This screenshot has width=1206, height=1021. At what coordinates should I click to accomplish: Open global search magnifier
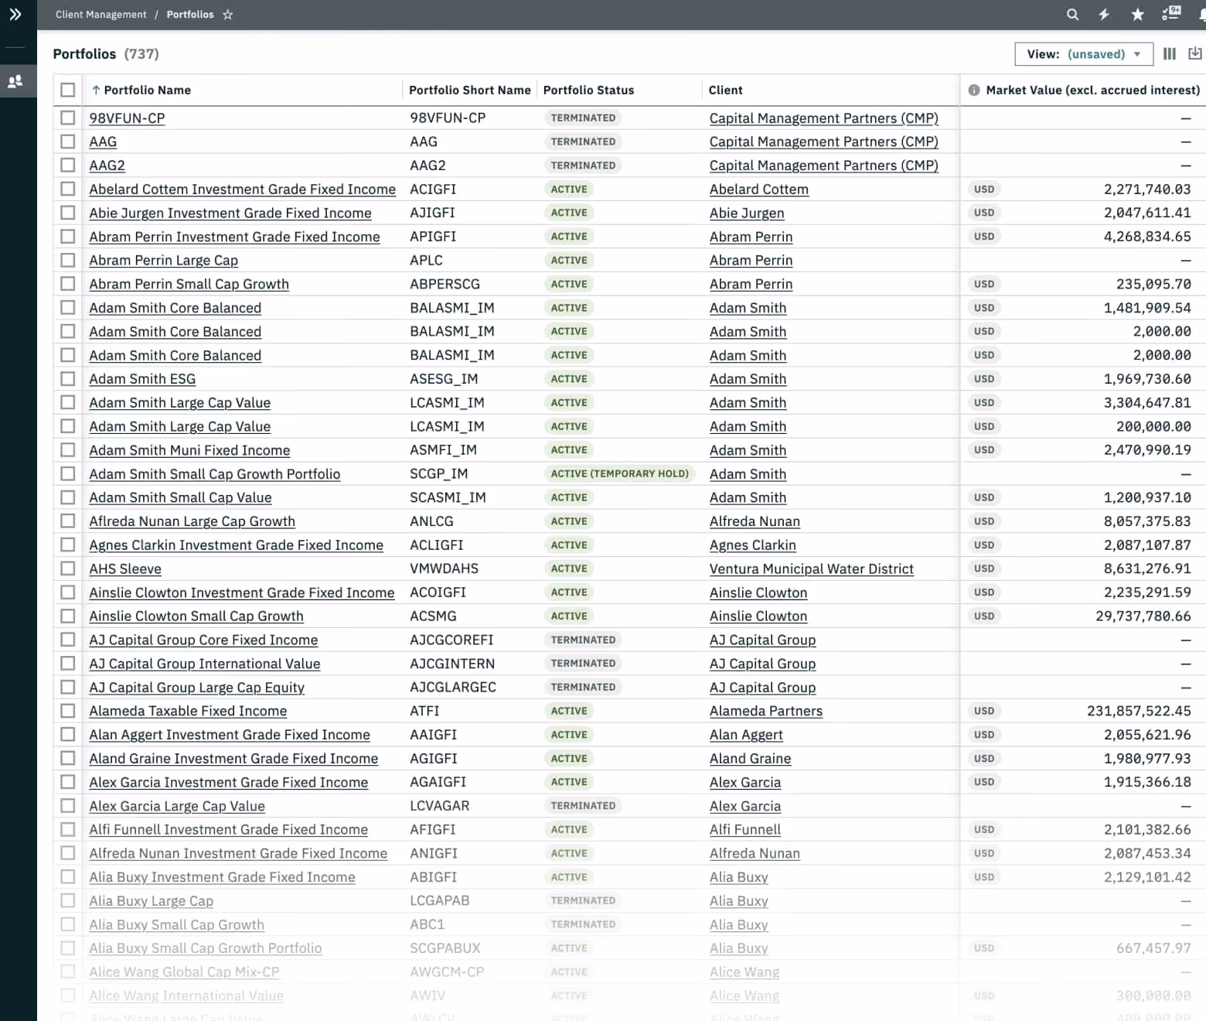tap(1072, 14)
